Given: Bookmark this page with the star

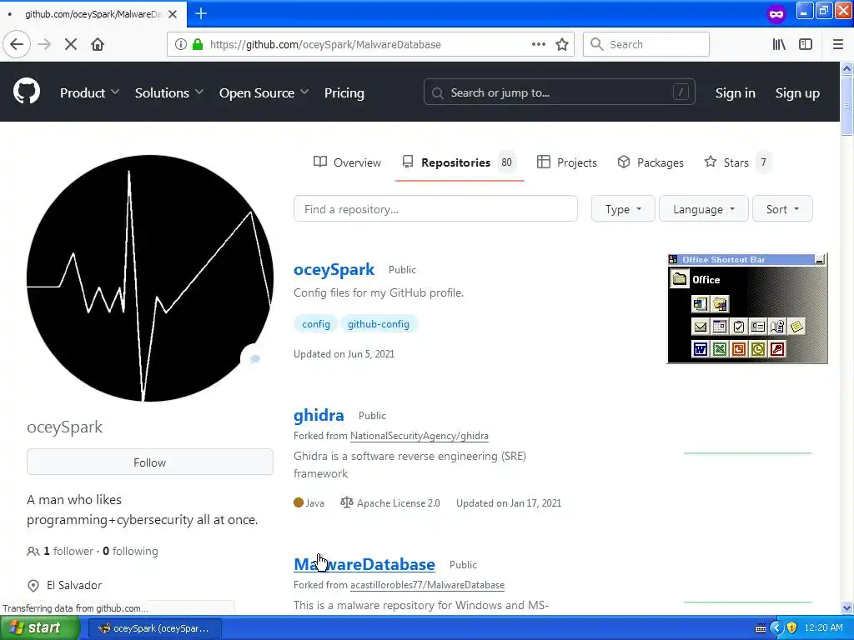Looking at the screenshot, I should [562, 45].
